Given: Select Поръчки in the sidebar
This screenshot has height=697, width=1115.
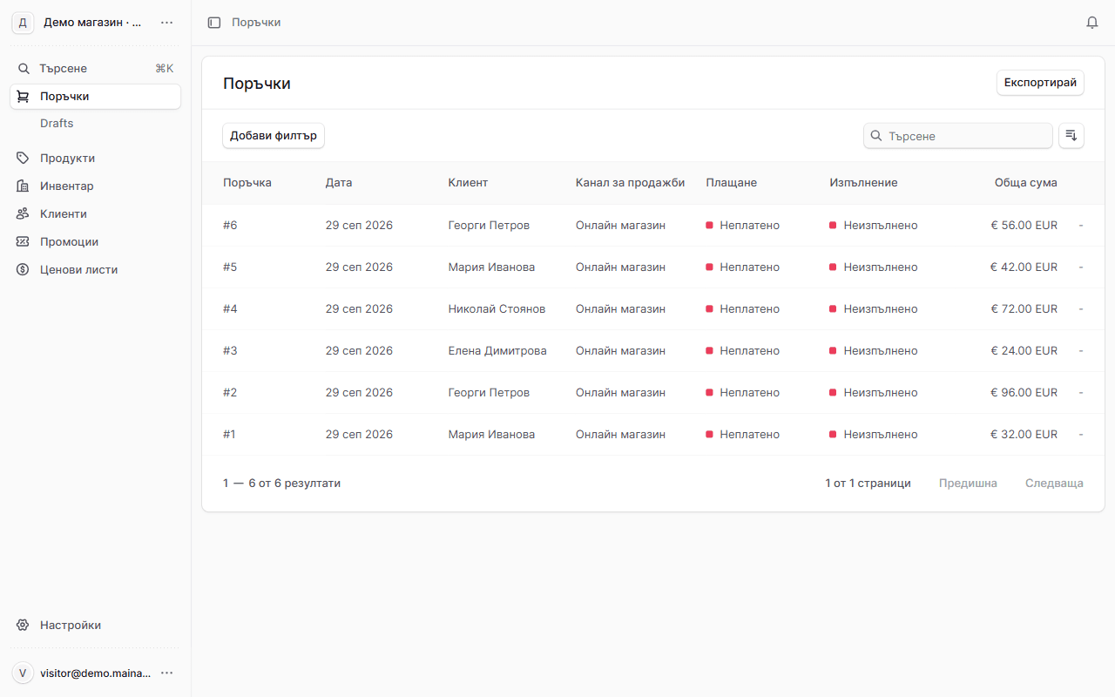Looking at the screenshot, I should pyautogui.click(x=96, y=97).
